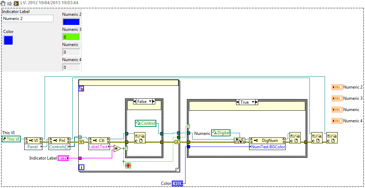The height and width of the screenshot is (188, 365).
Task: Click the left shift register down-arrow terminal
Action: [81, 142]
